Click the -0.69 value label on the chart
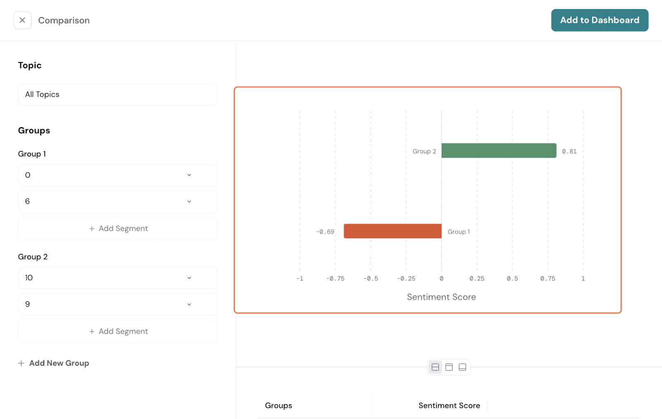The width and height of the screenshot is (662, 419). [x=325, y=232]
